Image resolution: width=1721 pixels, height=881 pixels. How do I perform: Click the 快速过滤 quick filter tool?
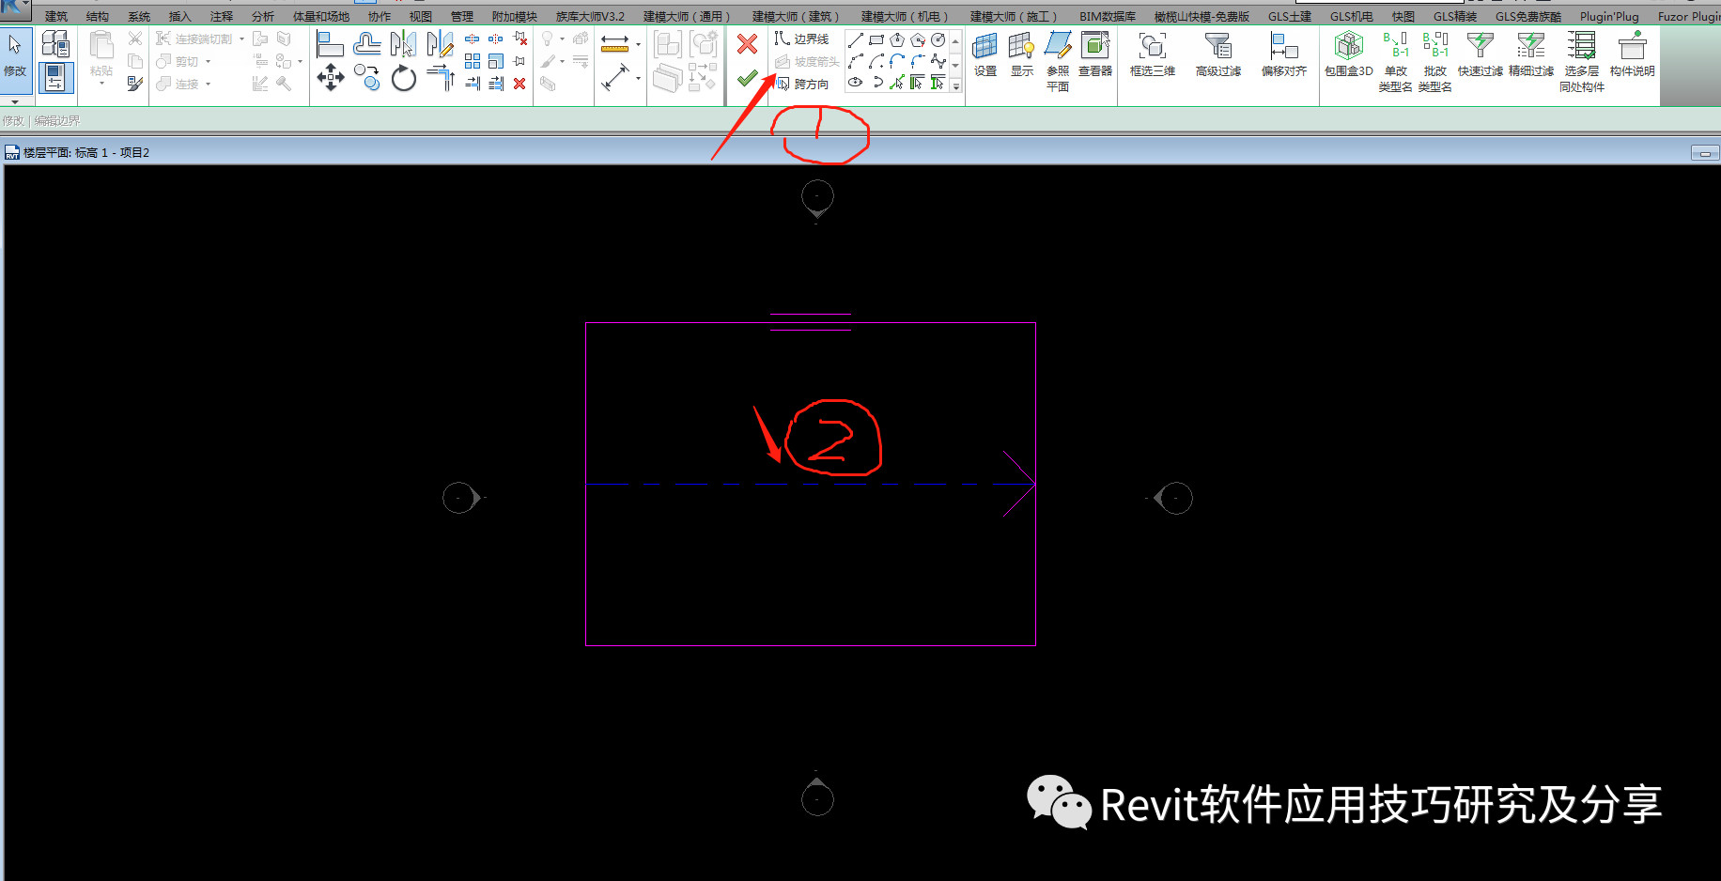[x=1481, y=54]
